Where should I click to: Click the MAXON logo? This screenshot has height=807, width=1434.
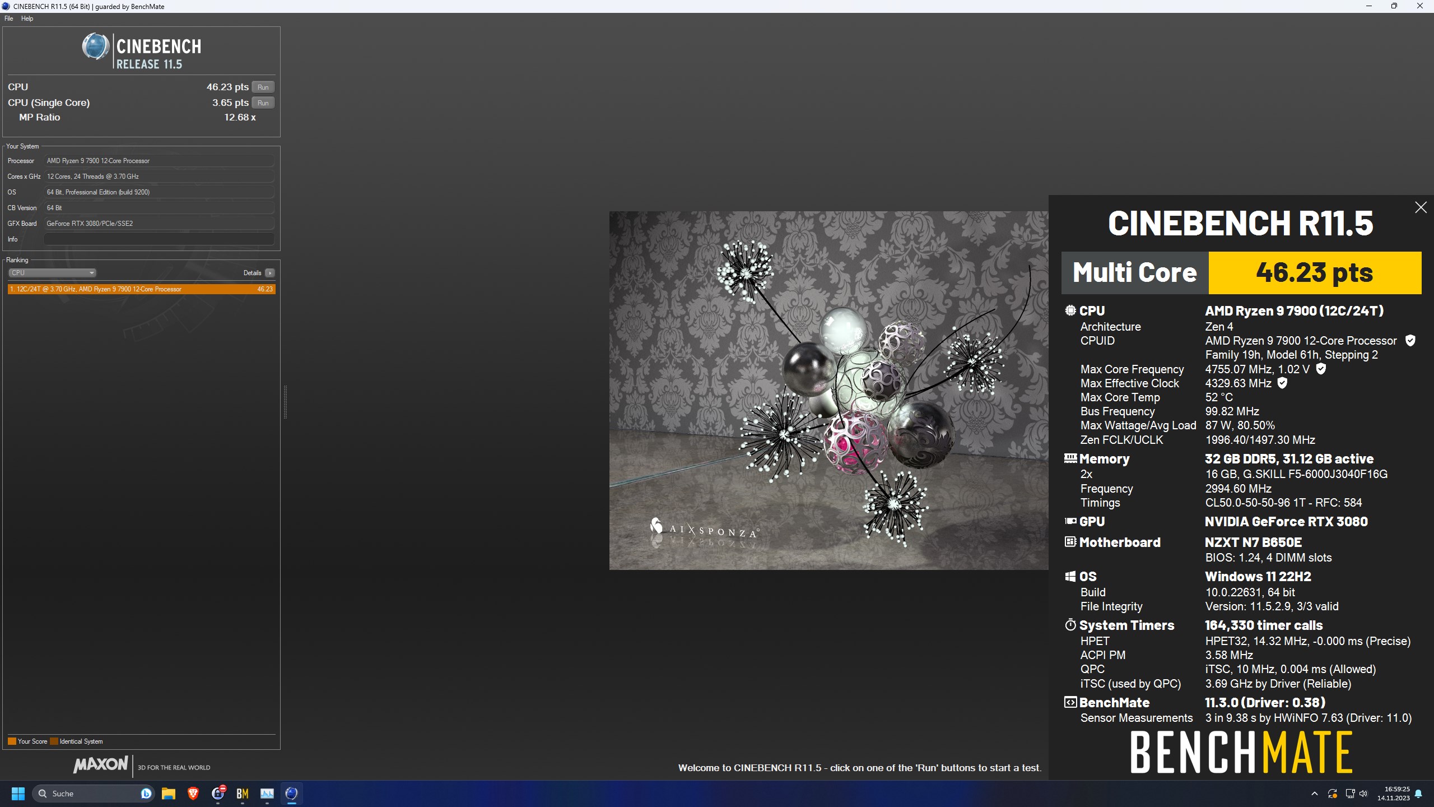[101, 764]
